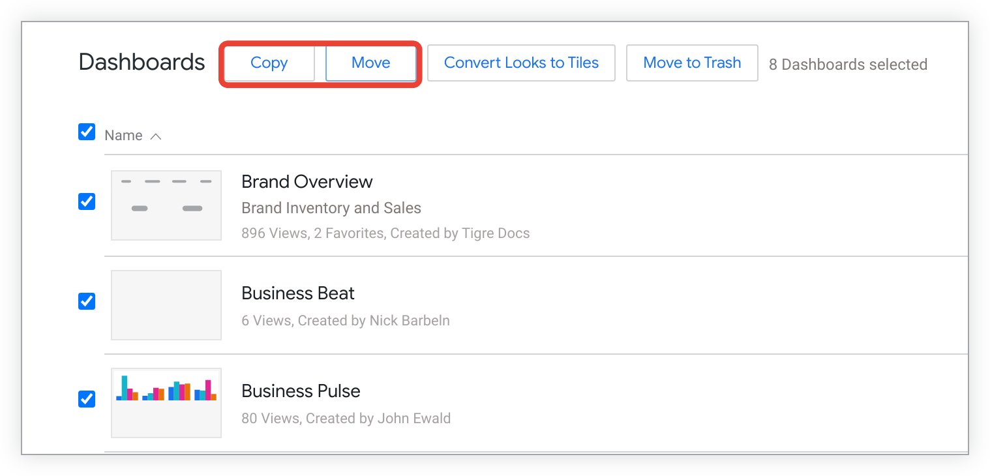Click Business Pulse's views and creator line
Image resolution: width=990 pixels, height=476 pixels.
point(346,418)
